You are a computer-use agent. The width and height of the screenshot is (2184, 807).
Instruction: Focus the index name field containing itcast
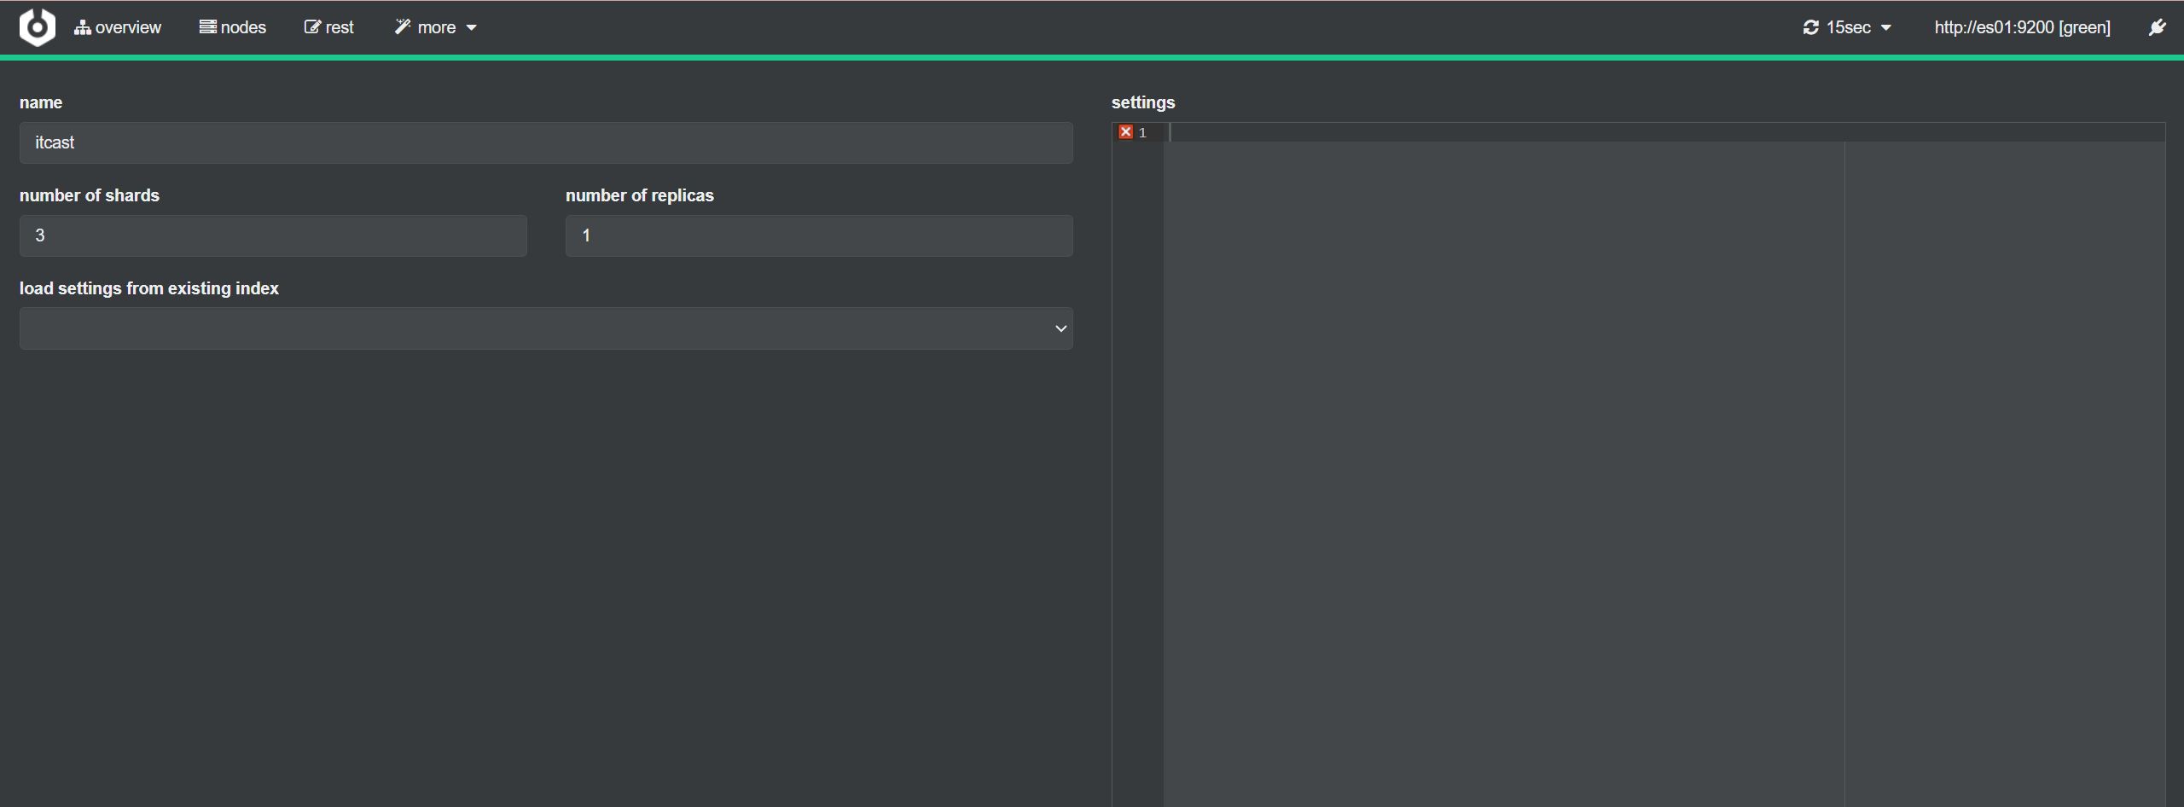546,142
